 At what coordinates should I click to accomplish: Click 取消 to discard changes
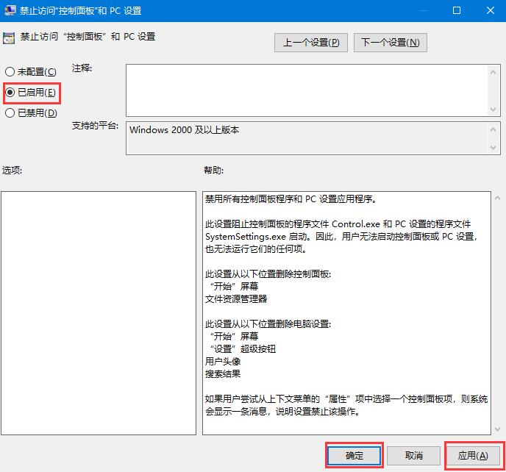click(414, 456)
